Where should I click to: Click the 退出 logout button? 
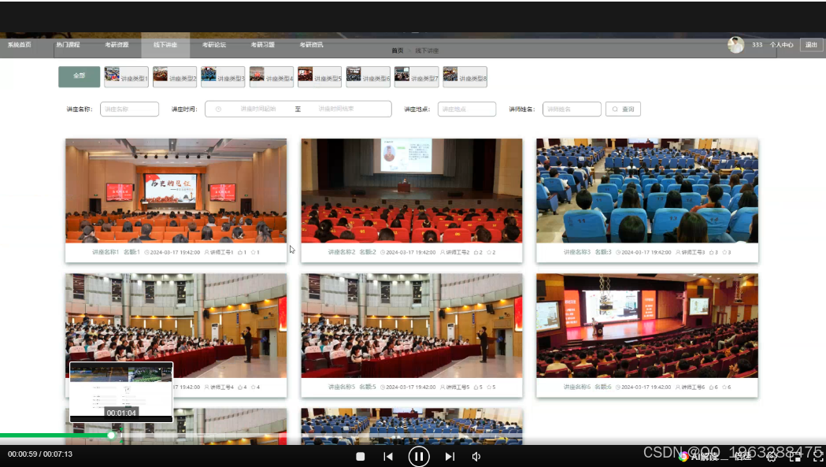(x=811, y=45)
